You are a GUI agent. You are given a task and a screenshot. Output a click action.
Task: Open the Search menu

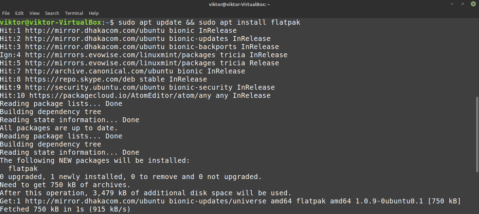tap(52, 13)
